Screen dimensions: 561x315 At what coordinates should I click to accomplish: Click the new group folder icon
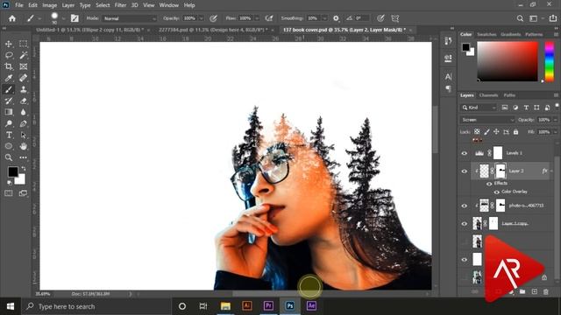[522, 291]
